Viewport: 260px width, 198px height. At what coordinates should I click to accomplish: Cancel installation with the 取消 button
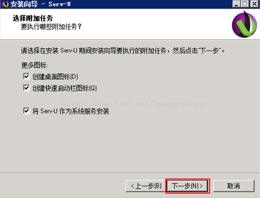(x=233, y=186)
